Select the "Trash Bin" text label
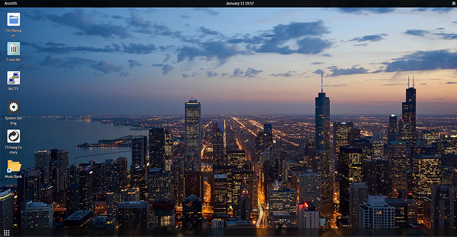457x237 pixels. [x=14, y=60]
